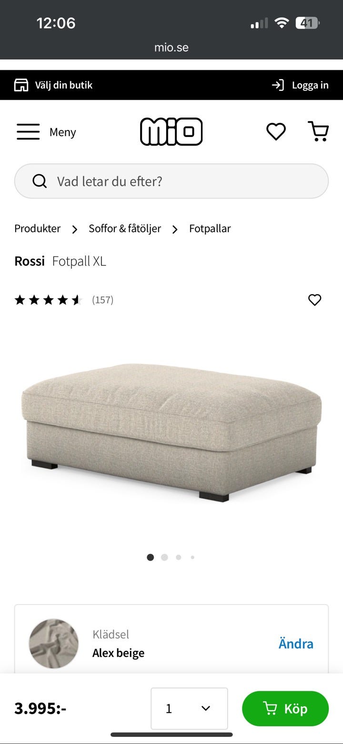Click Ändra to change upholstery
The image size is (343, 744).
(296, 644)
